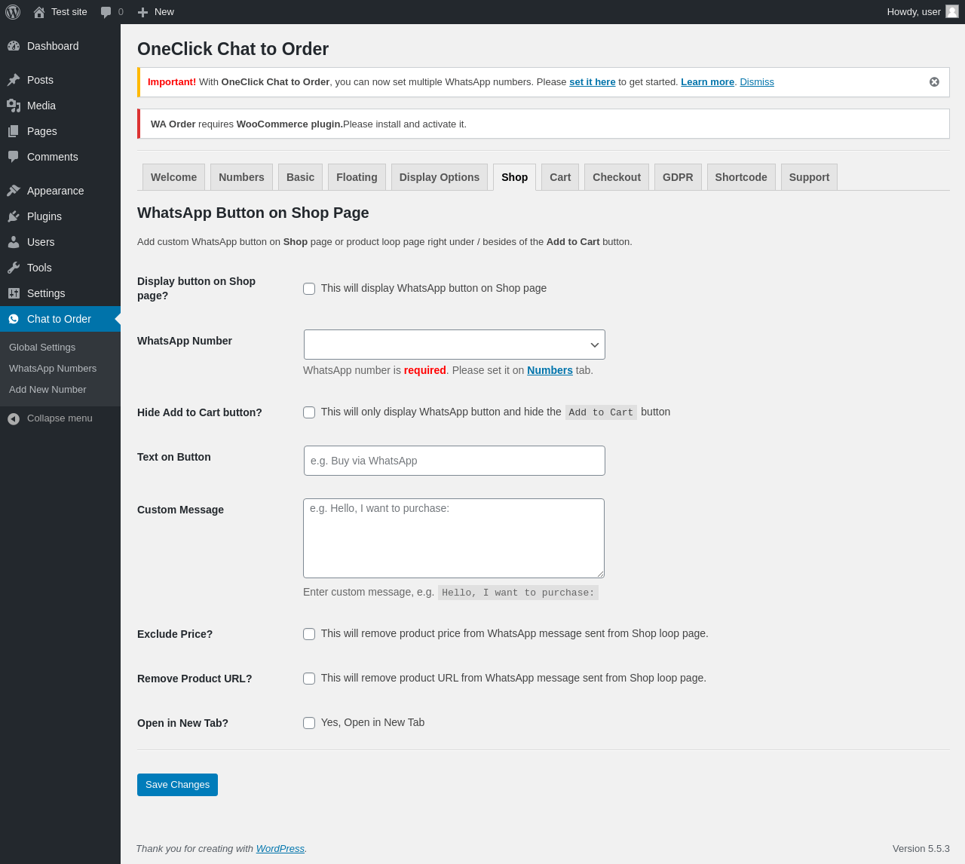Click the Users person icon
This screenshot has width=965, height=864.
point(14,242)
